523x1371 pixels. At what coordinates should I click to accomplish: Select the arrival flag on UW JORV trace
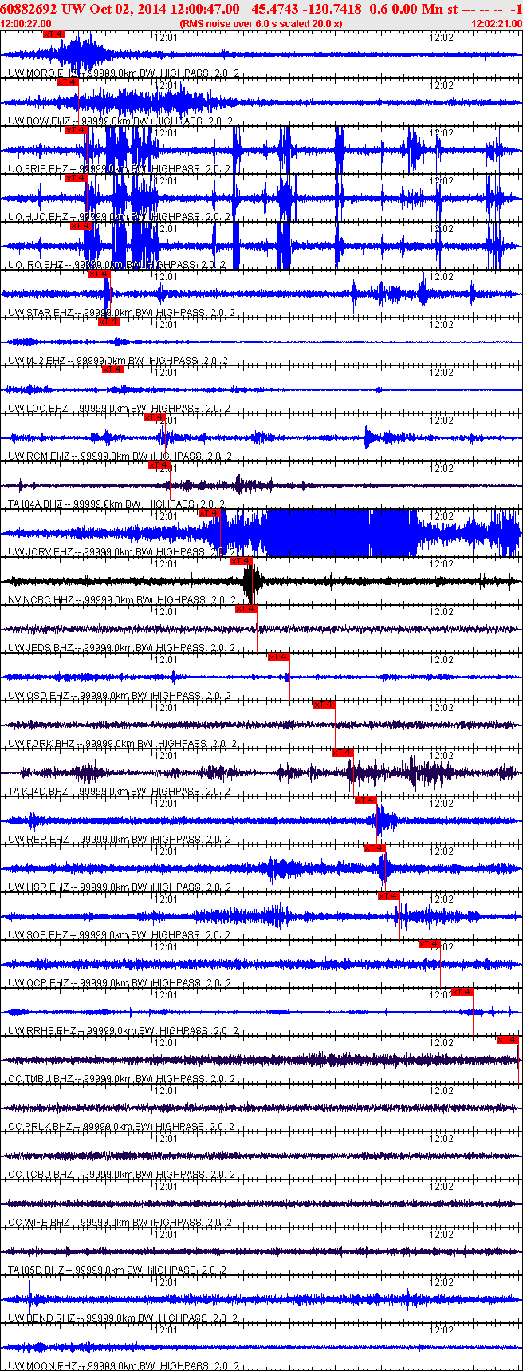click(209, 513)
